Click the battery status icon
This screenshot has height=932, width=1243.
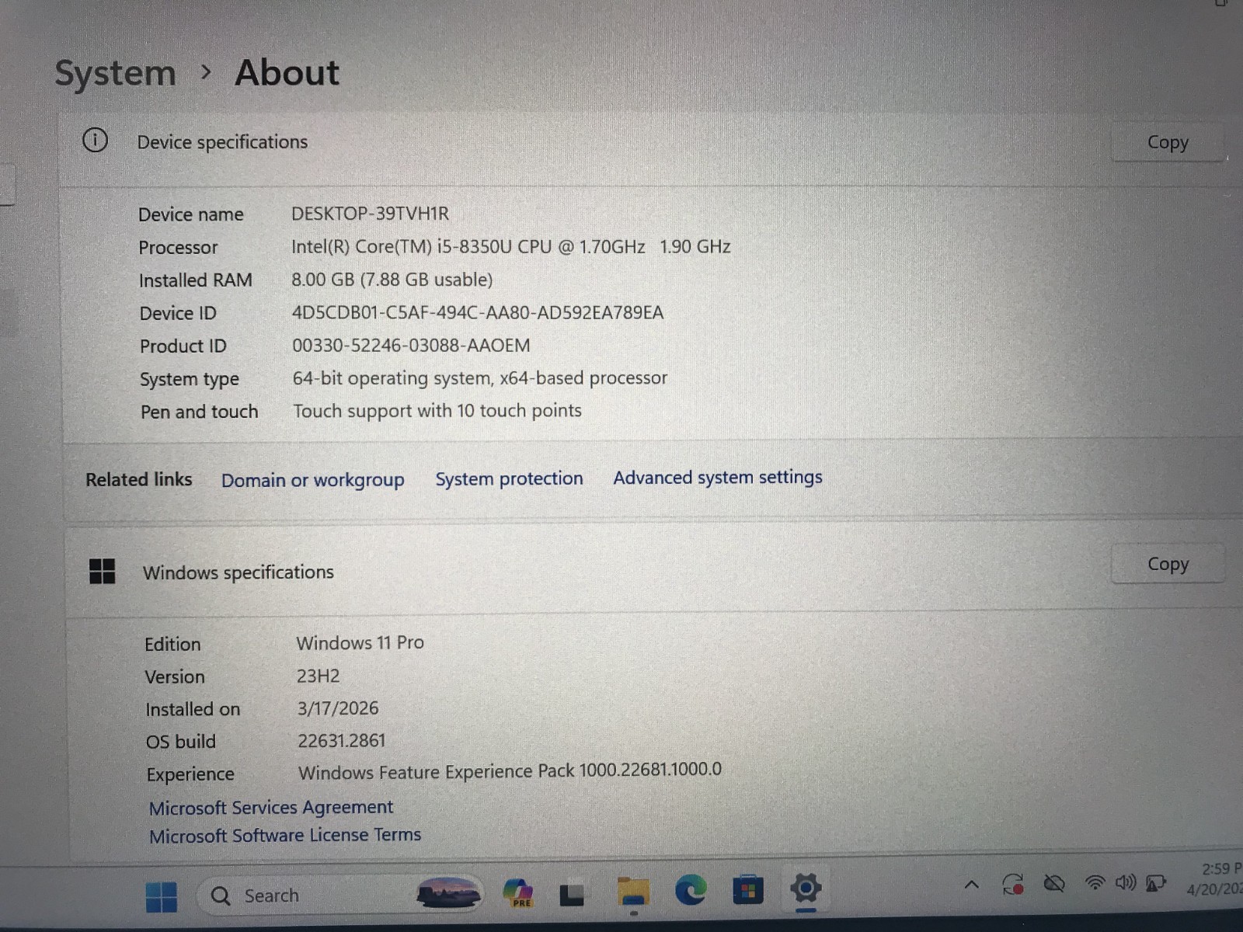click(1156, 882)
